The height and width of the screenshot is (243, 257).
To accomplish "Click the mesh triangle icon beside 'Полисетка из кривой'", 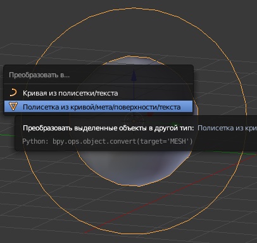I will [x=13, y=106].
